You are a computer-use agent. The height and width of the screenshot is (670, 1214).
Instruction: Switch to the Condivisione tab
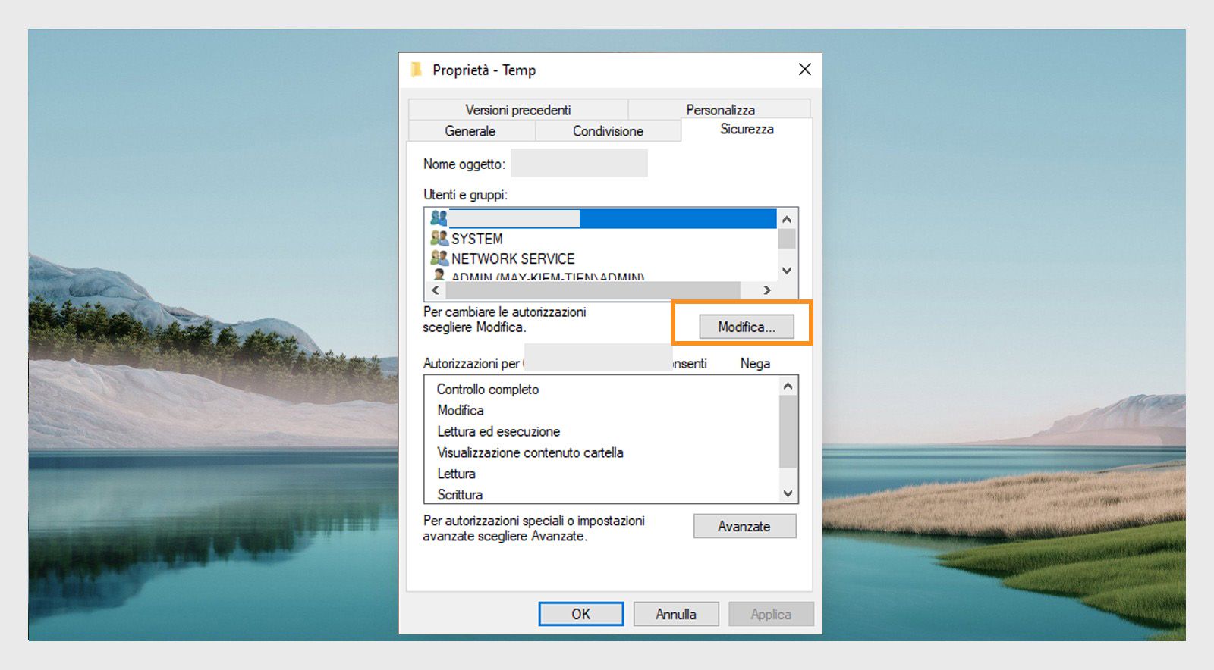pyautogui.click(x=608, y=130)
